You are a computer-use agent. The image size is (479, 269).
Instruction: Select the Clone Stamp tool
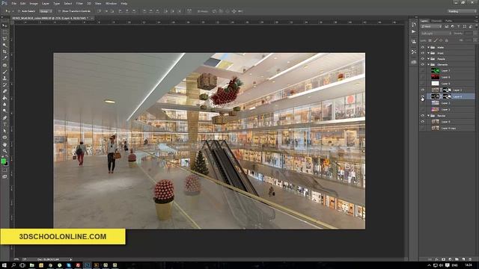[x=4, y=78]
